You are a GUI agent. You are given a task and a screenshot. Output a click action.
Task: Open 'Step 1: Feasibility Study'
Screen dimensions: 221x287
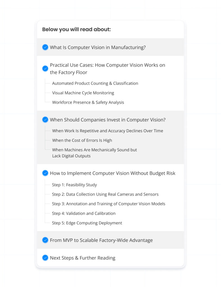click(x=74, y=185)
